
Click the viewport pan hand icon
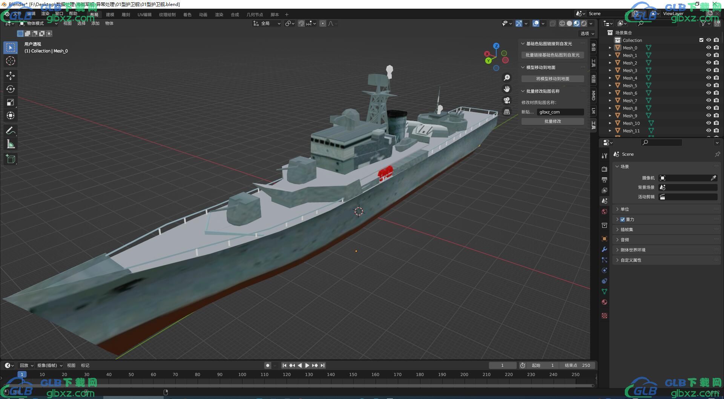507,89
